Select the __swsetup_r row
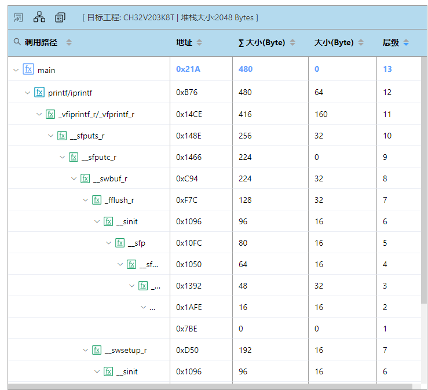The width and height of the screenshot is (428, 390). click(214, 350)
